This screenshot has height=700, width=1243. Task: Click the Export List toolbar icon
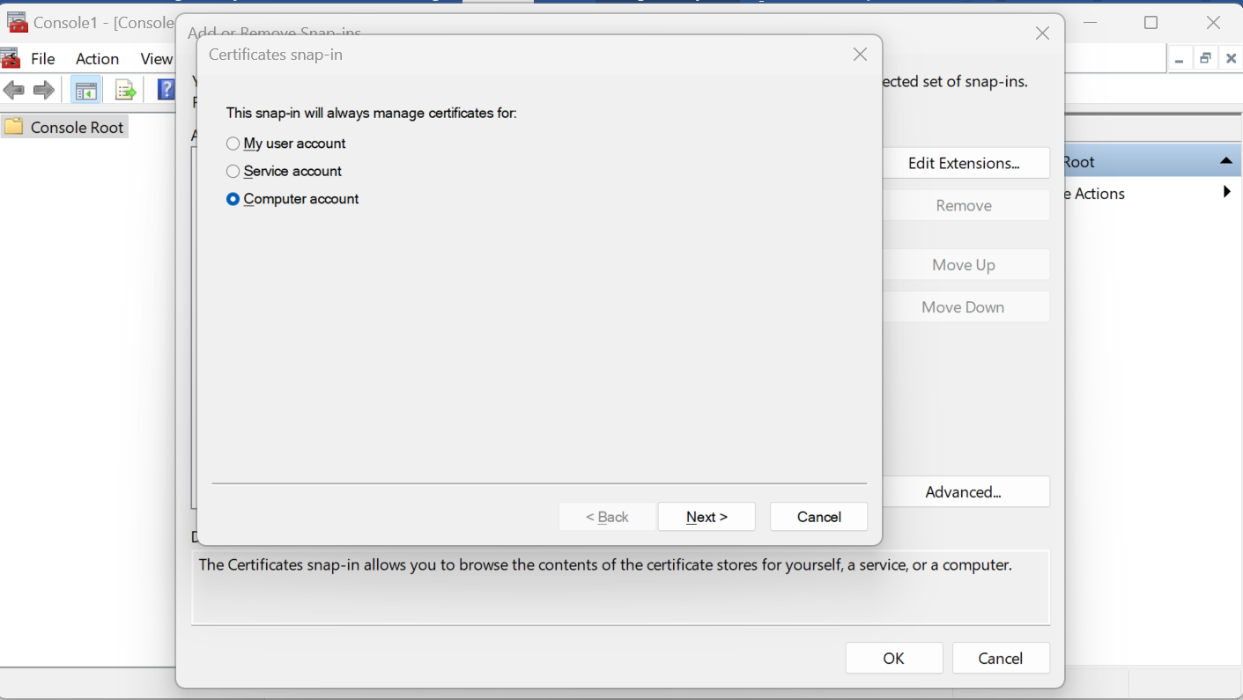[126, 90]
